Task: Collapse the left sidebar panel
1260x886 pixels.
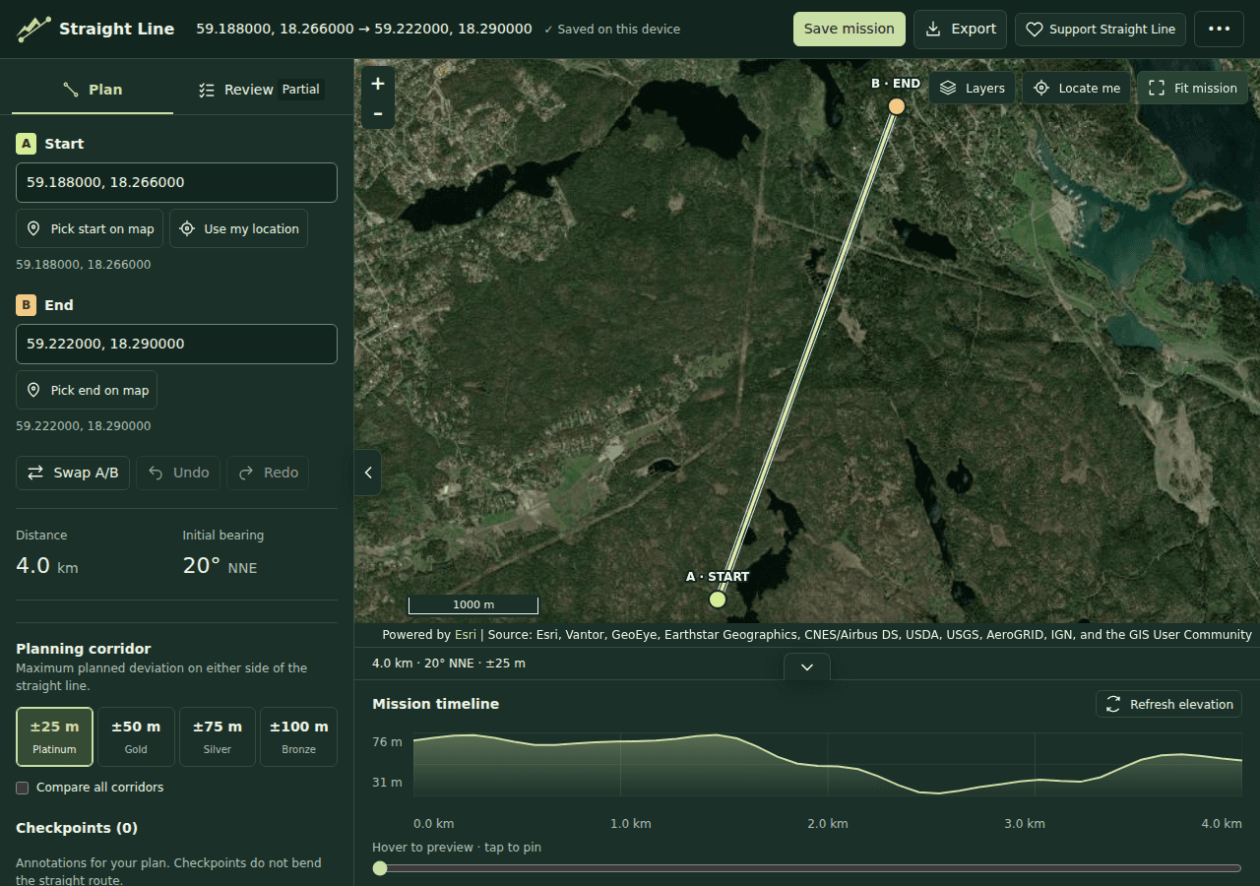Action: point(368,473)
